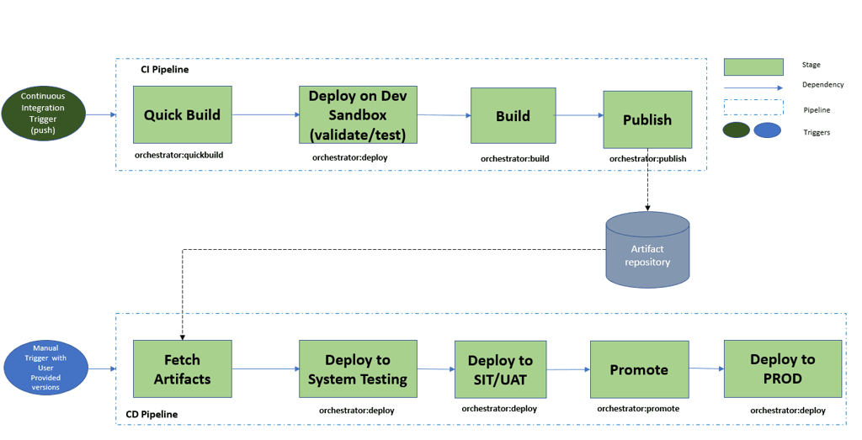This screenshot has height=440, width=862.
Task: Click the Stage legend label
Action: pos(811,65)
